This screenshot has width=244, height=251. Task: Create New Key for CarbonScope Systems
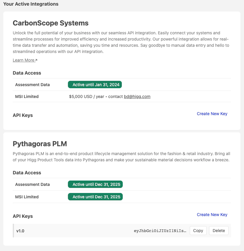tap(212, 114)
